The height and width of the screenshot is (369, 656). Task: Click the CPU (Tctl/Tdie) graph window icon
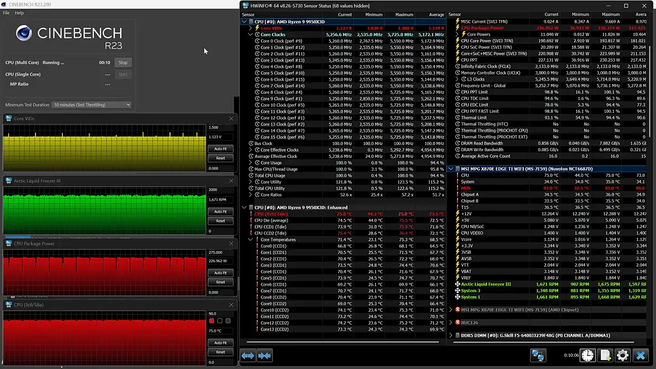tap(9, 305)
